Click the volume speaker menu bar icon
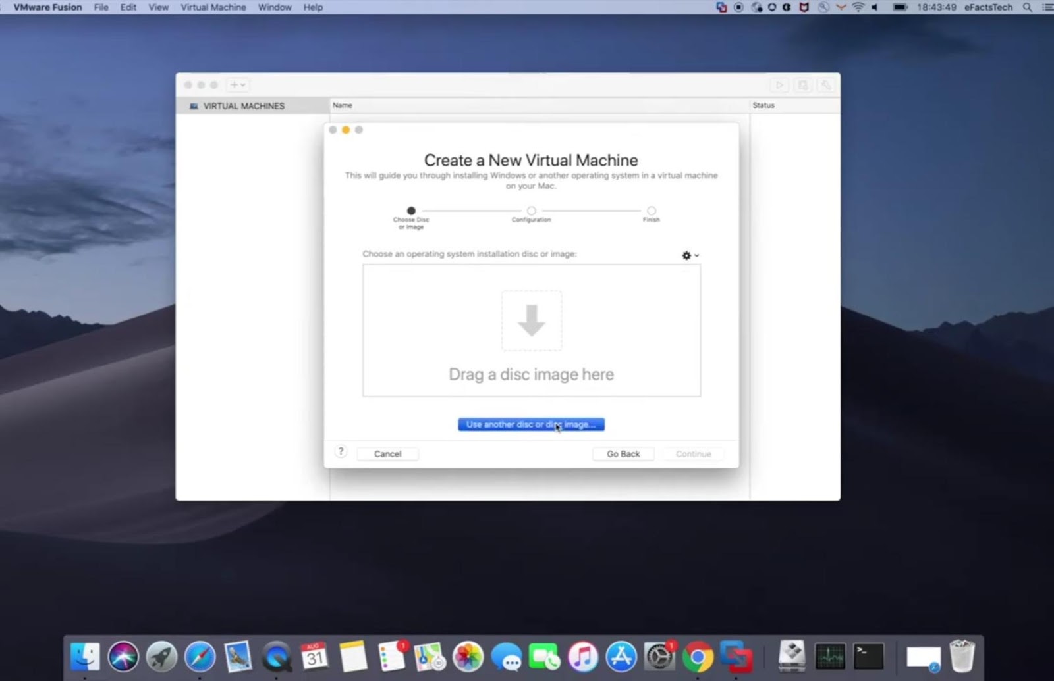 coord(875,7)
